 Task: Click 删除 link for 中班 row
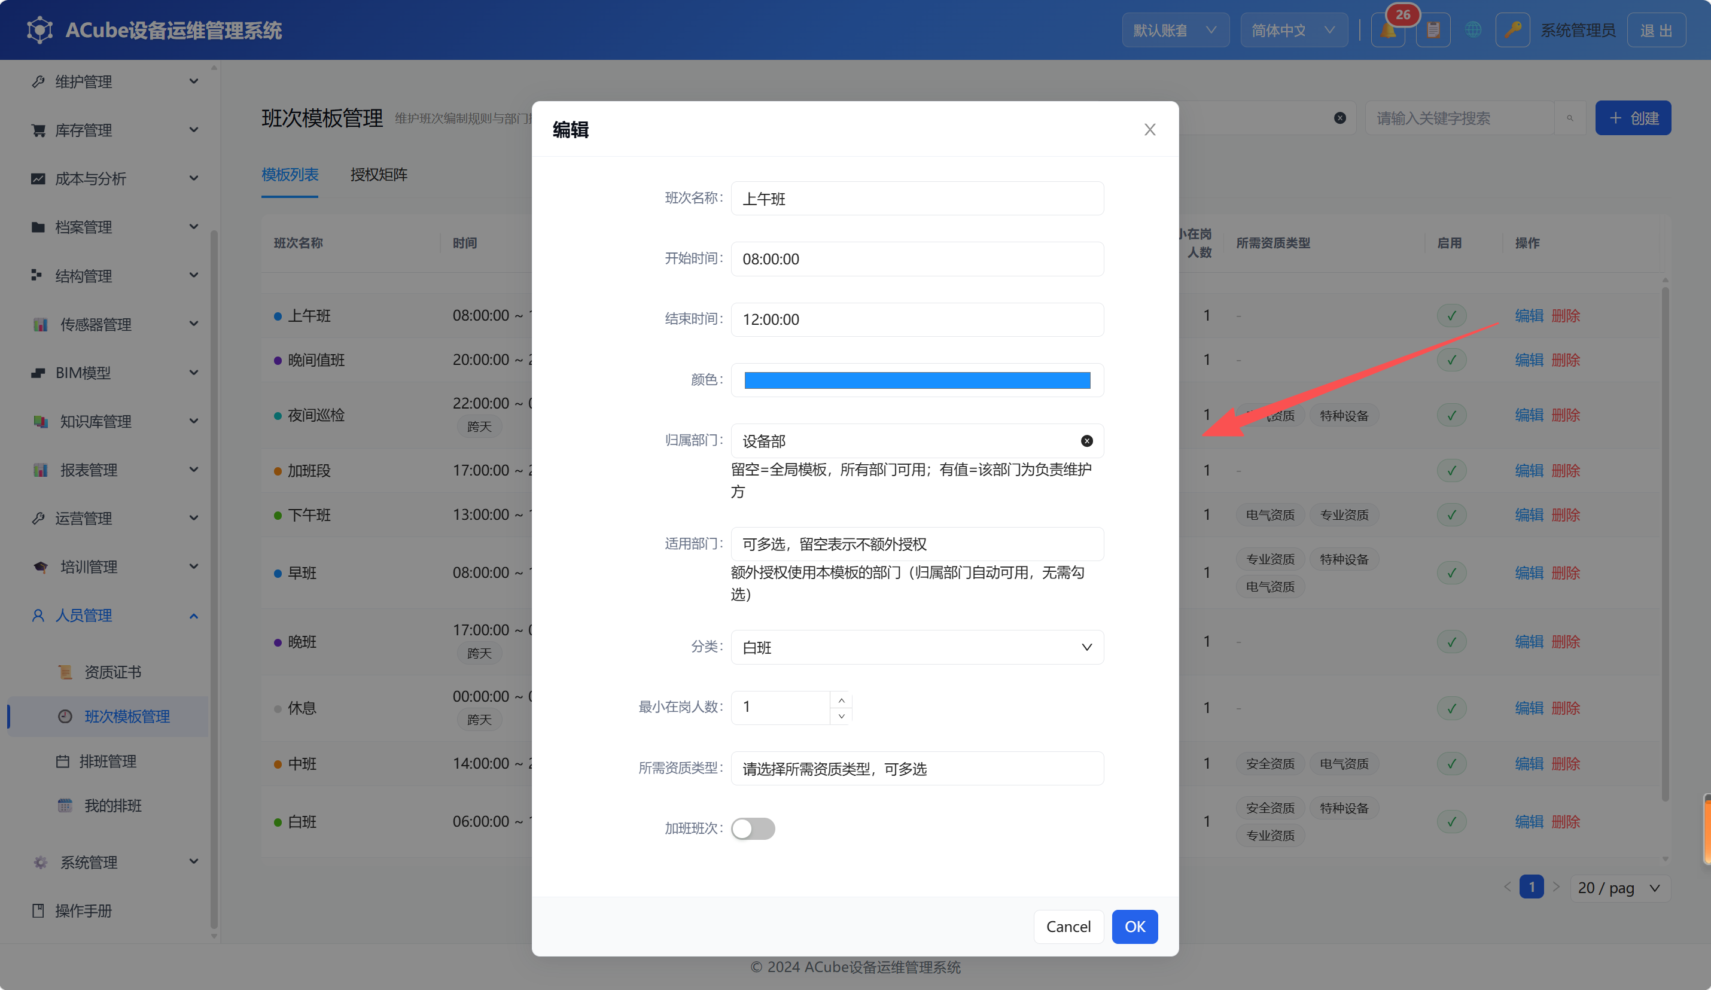[x=1566, y=764]
